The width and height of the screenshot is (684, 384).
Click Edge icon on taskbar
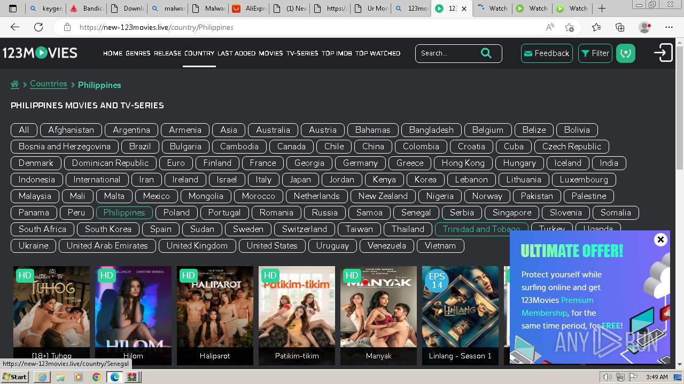pos(114,377)
